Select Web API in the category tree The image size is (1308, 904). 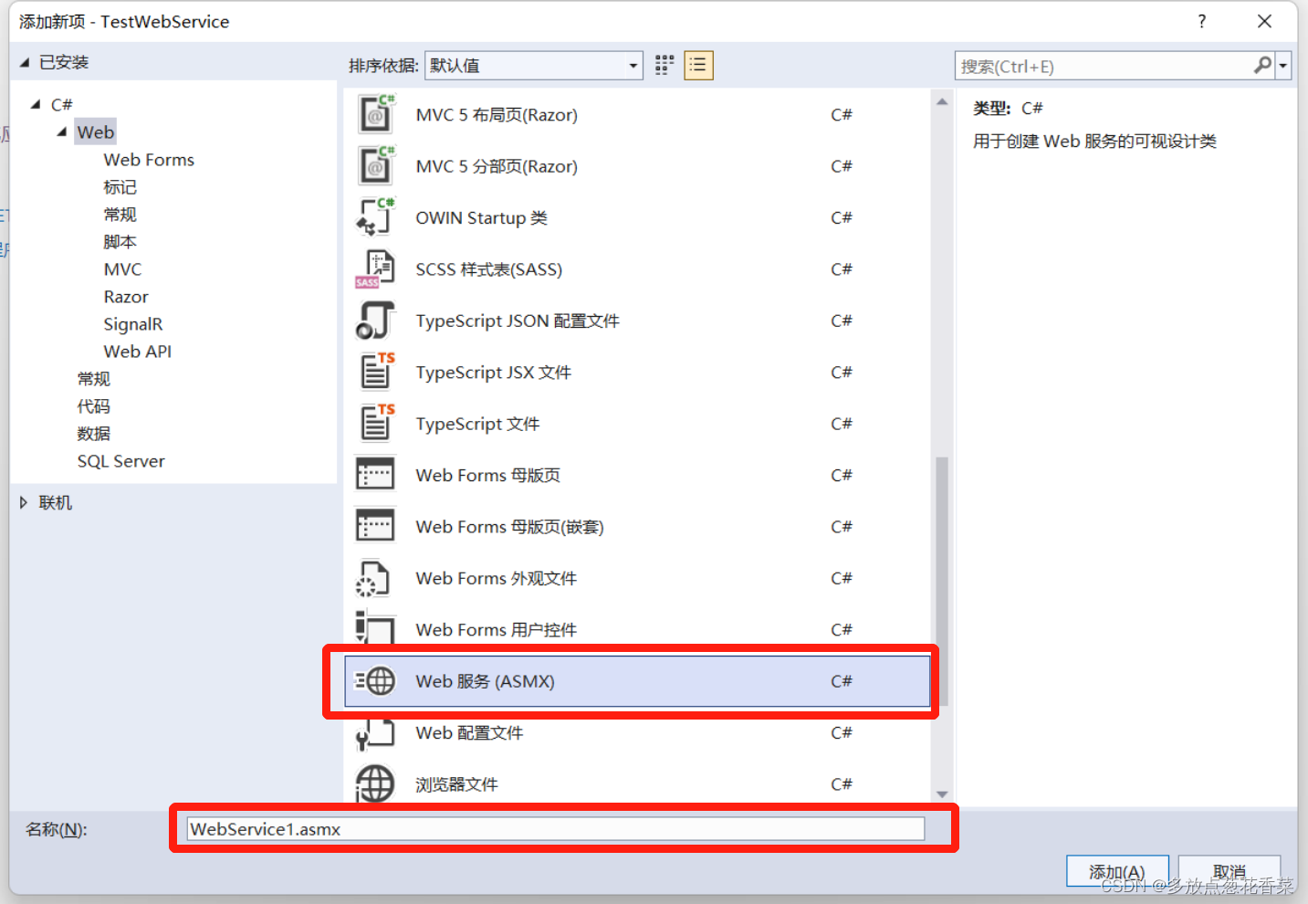[x=137, y=351]
